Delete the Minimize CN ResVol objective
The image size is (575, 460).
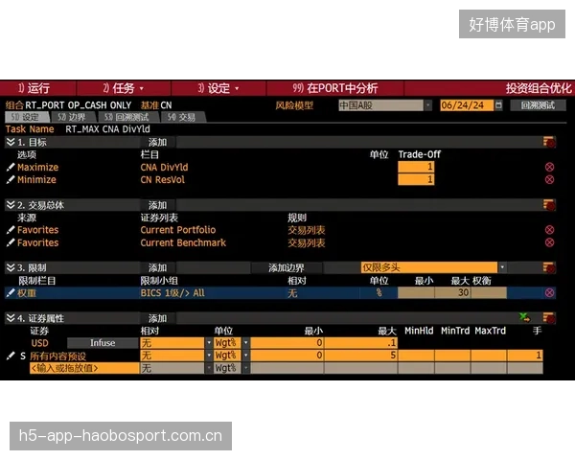tap(549, 180)
